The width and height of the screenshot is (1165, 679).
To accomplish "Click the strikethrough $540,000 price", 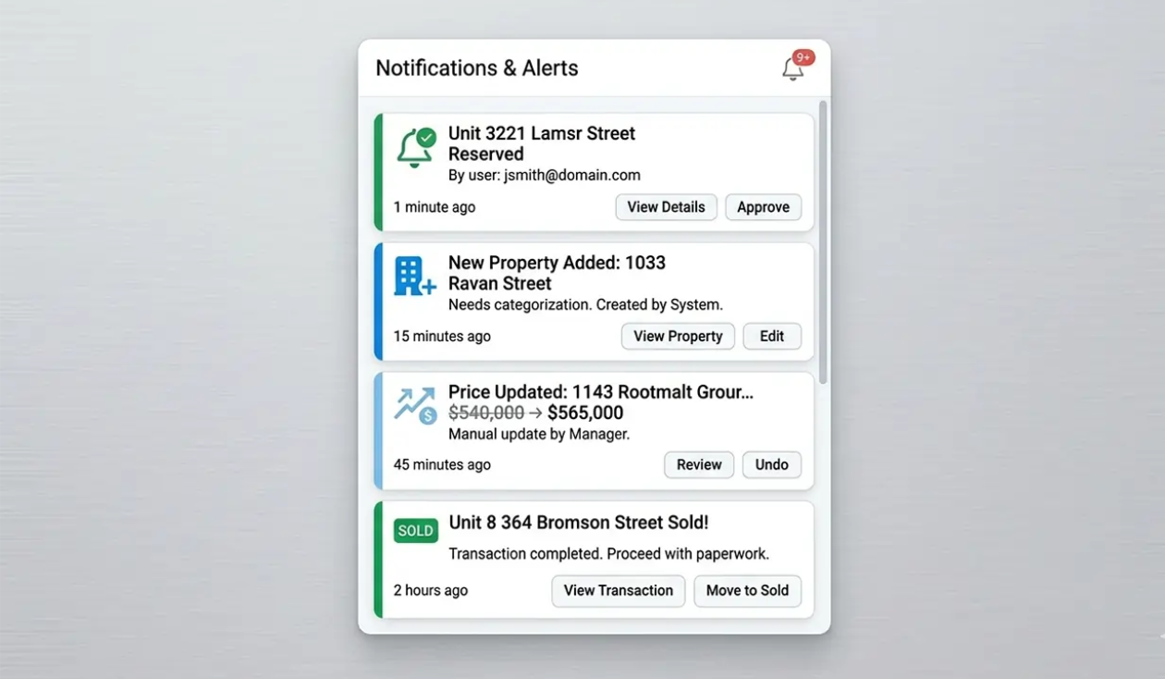I will pos(485,413).
